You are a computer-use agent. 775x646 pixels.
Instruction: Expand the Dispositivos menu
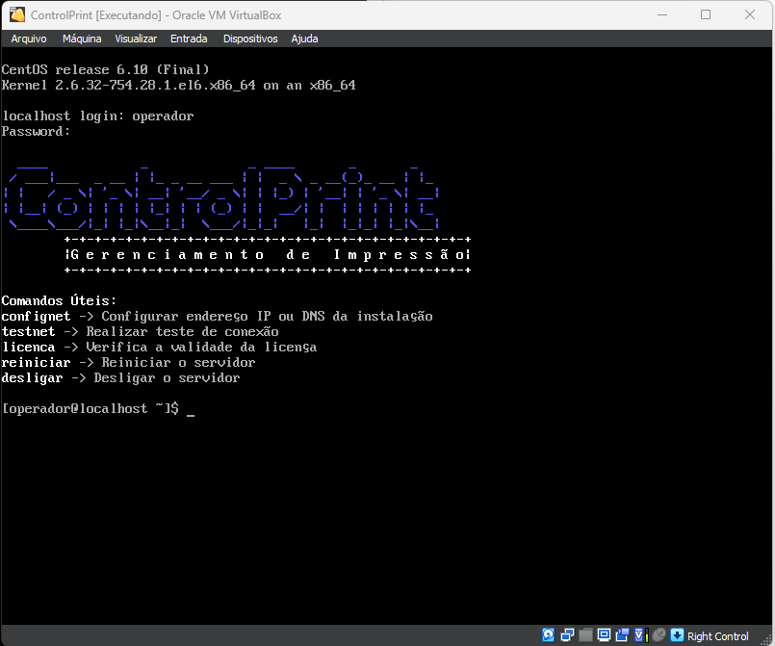(250, 39)
